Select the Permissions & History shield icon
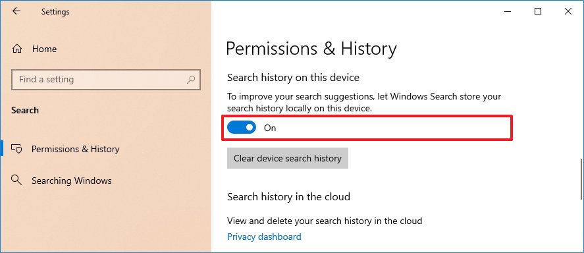 pyautogui.click(x=17, y=149)
